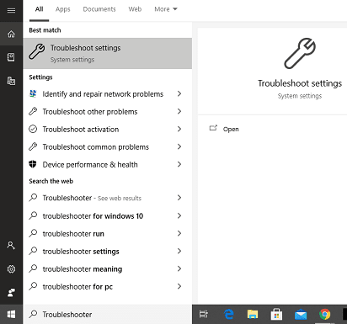The height and width of the screenshot is (324, 347).
Task: Switch to the Documents tab
Action: point(99,9)
